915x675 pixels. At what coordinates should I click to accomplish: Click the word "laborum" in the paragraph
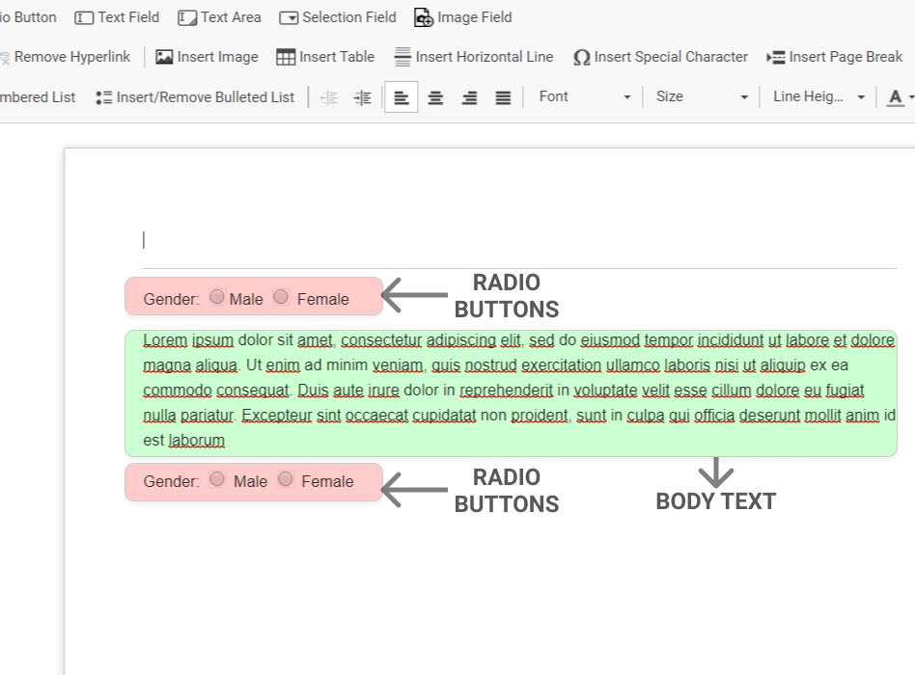[196, 441]
